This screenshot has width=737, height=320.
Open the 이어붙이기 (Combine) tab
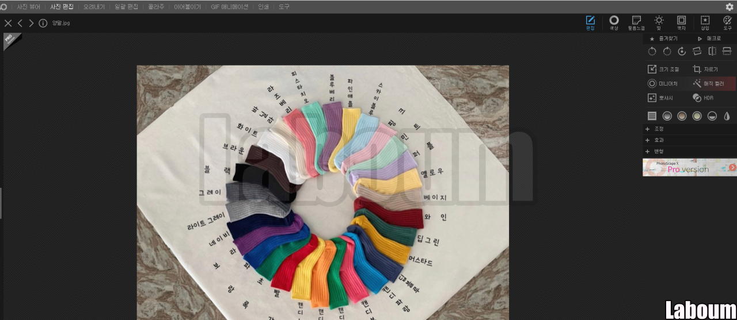[x=188, y=7]
